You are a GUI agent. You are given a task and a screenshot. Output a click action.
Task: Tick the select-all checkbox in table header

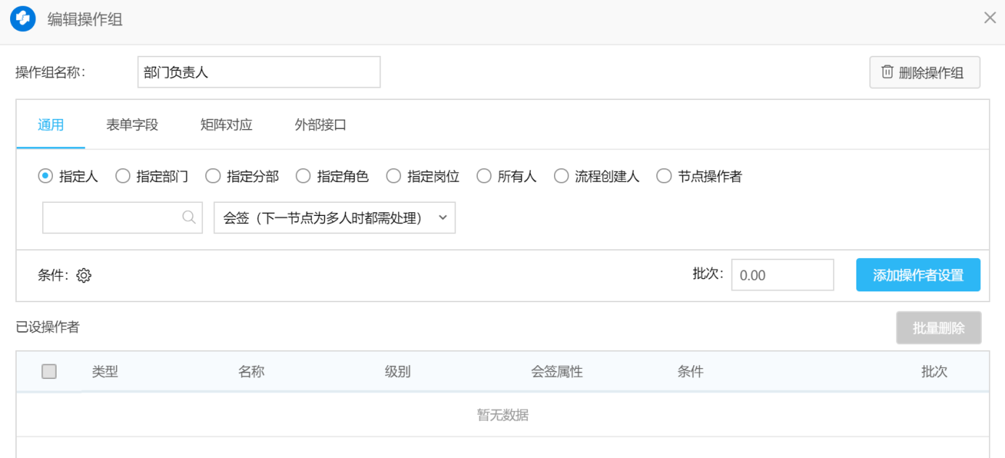click(49, 372)
